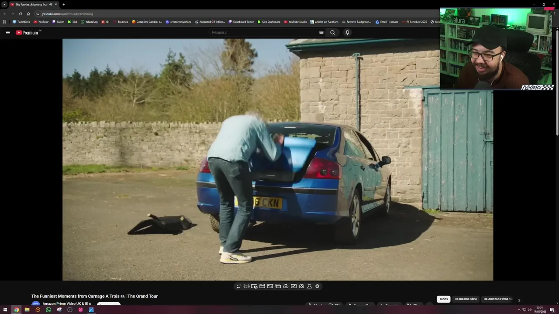Open the on-screen keyboard in search box
The height and width of the screenshot is (314, 559).
click(321, 32)
